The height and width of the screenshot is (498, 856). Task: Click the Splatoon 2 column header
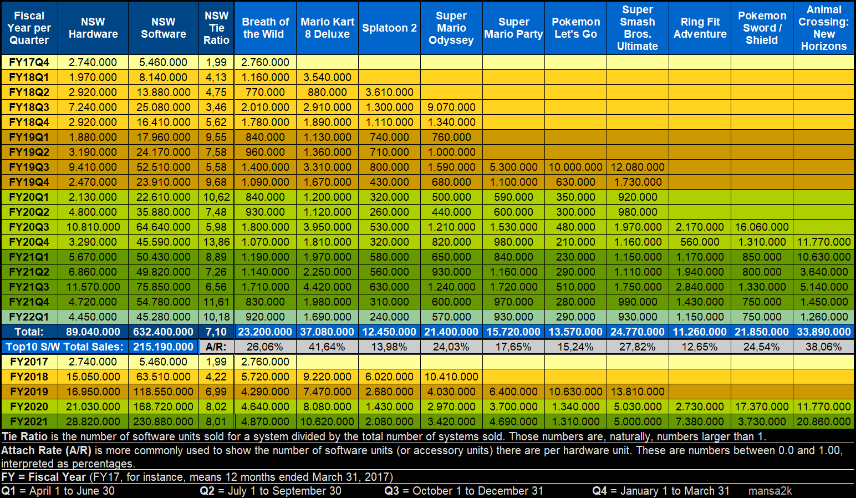390,28
